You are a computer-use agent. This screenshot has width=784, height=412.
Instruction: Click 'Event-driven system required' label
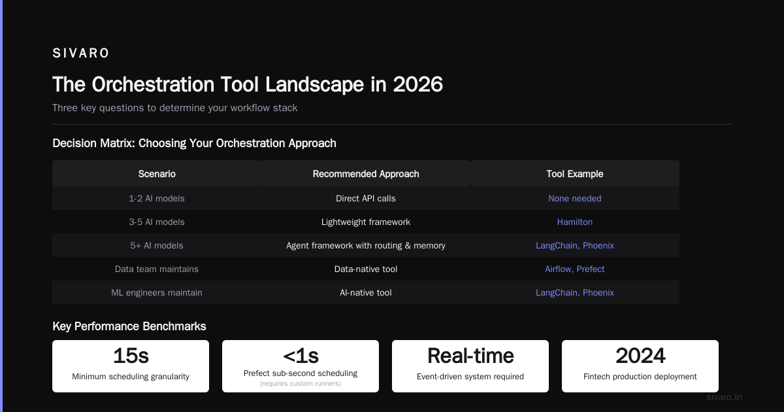[470, 376]
